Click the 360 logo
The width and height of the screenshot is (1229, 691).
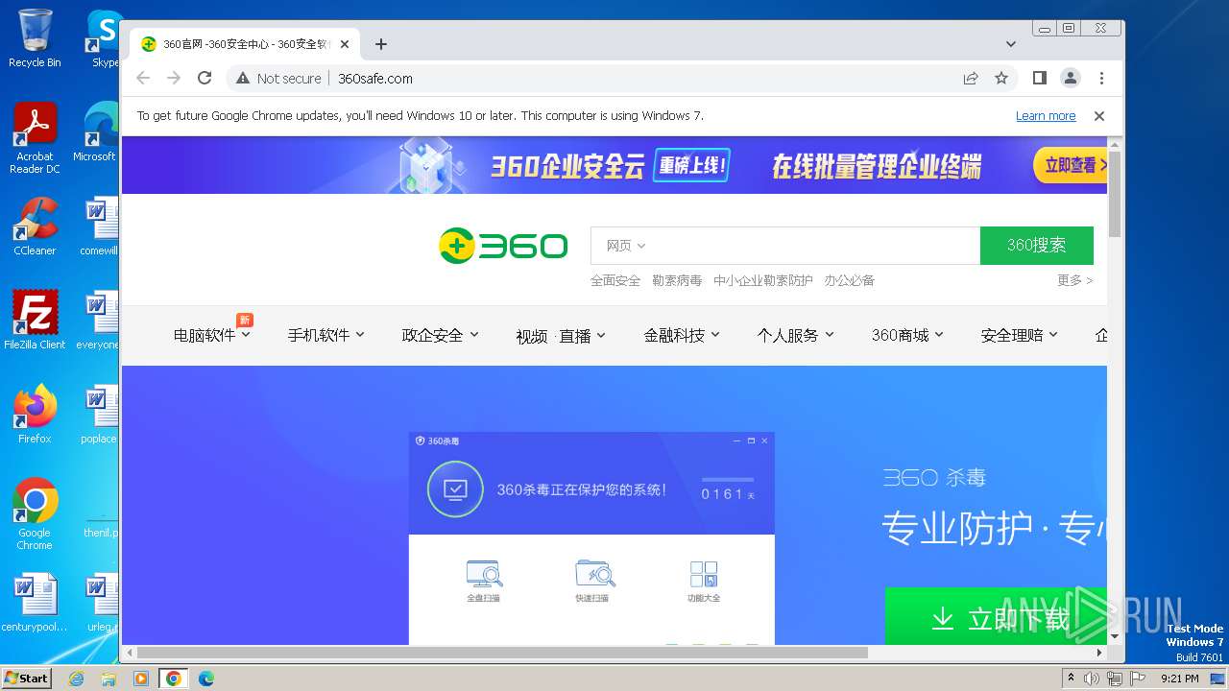tap(503, 246)
